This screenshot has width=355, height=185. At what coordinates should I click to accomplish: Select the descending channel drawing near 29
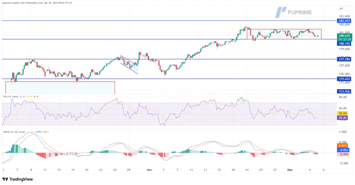pyautogui.click(x=129, y=64)
